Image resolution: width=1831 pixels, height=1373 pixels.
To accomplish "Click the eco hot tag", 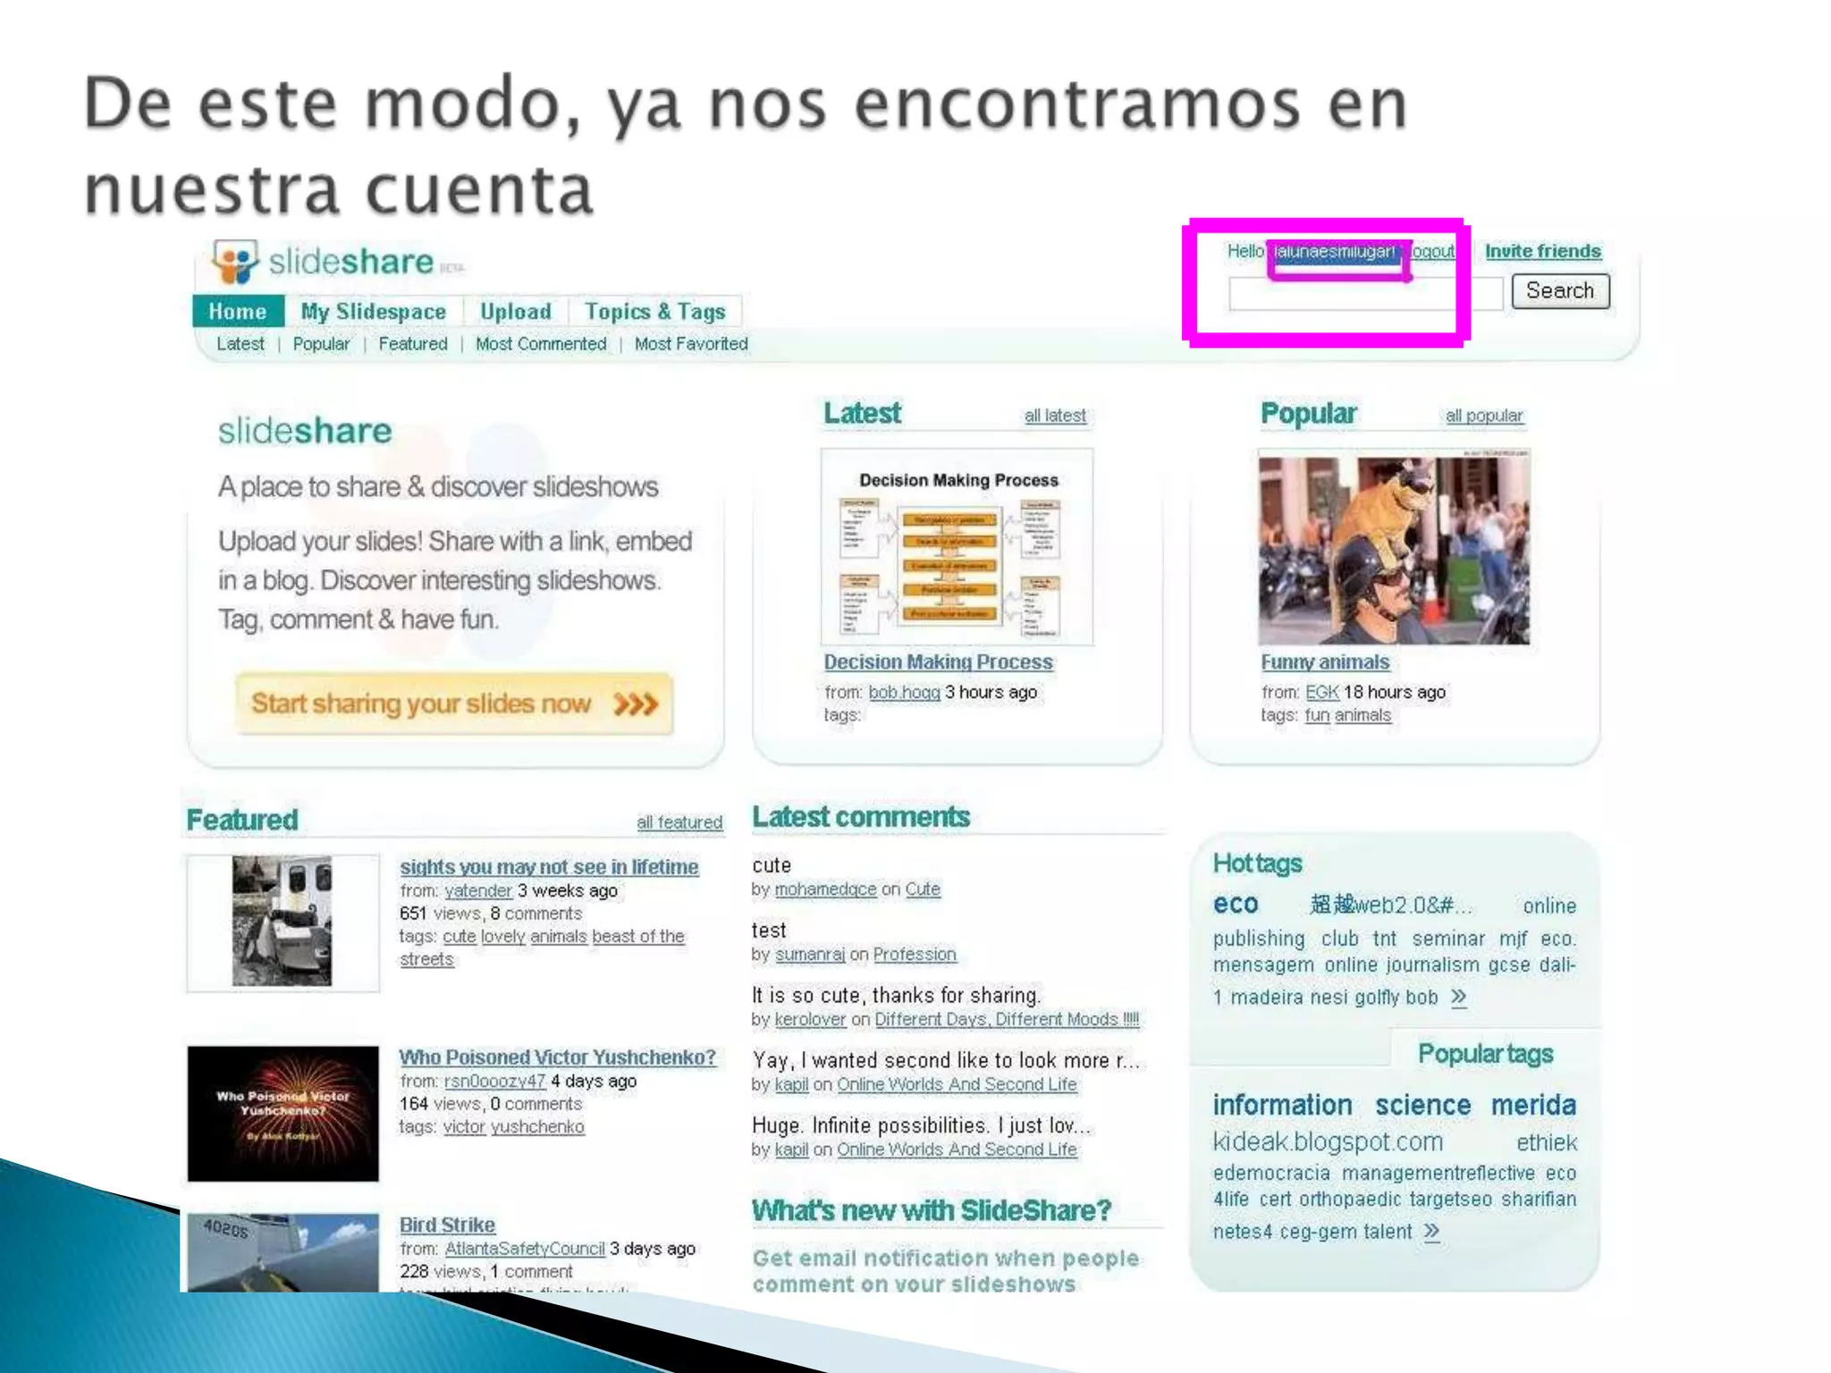I will (x=1236, y=904).
